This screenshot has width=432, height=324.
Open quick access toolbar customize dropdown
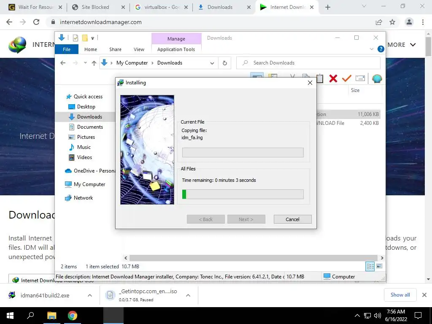point(92,38)
